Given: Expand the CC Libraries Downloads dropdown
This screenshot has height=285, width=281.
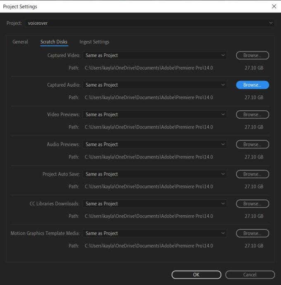Looking at the screenshot, I should [155, 204].
